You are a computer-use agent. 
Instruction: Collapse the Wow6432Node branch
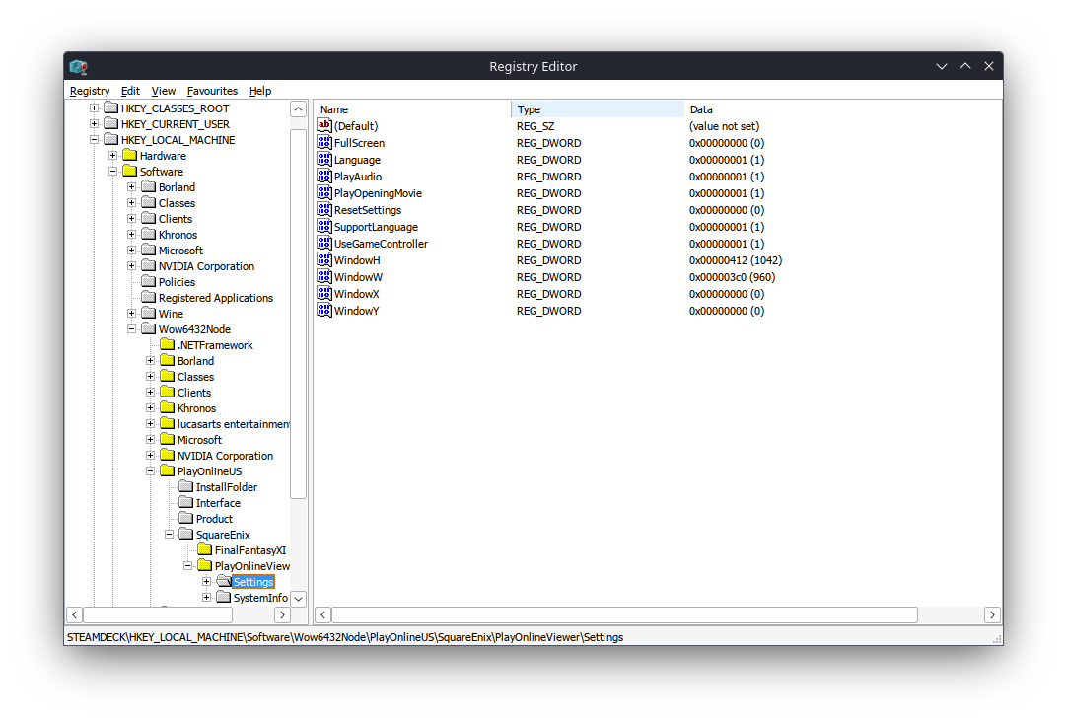click(x=131, y=328)
